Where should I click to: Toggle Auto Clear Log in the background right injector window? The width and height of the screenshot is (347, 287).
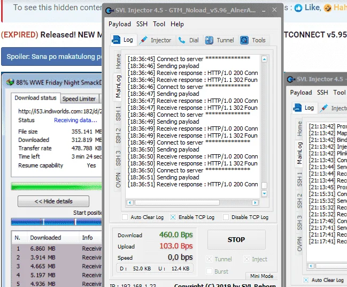[x=306, y=280]
